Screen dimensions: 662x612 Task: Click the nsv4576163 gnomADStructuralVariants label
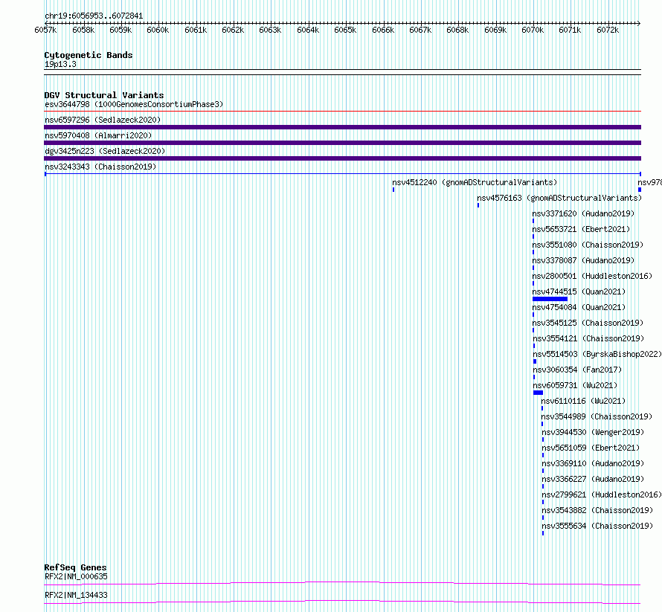pyautogui.click(x=559, y=198)
